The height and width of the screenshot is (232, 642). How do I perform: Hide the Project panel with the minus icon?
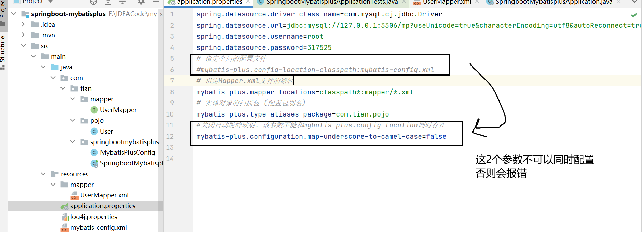(x=156, y=2)
